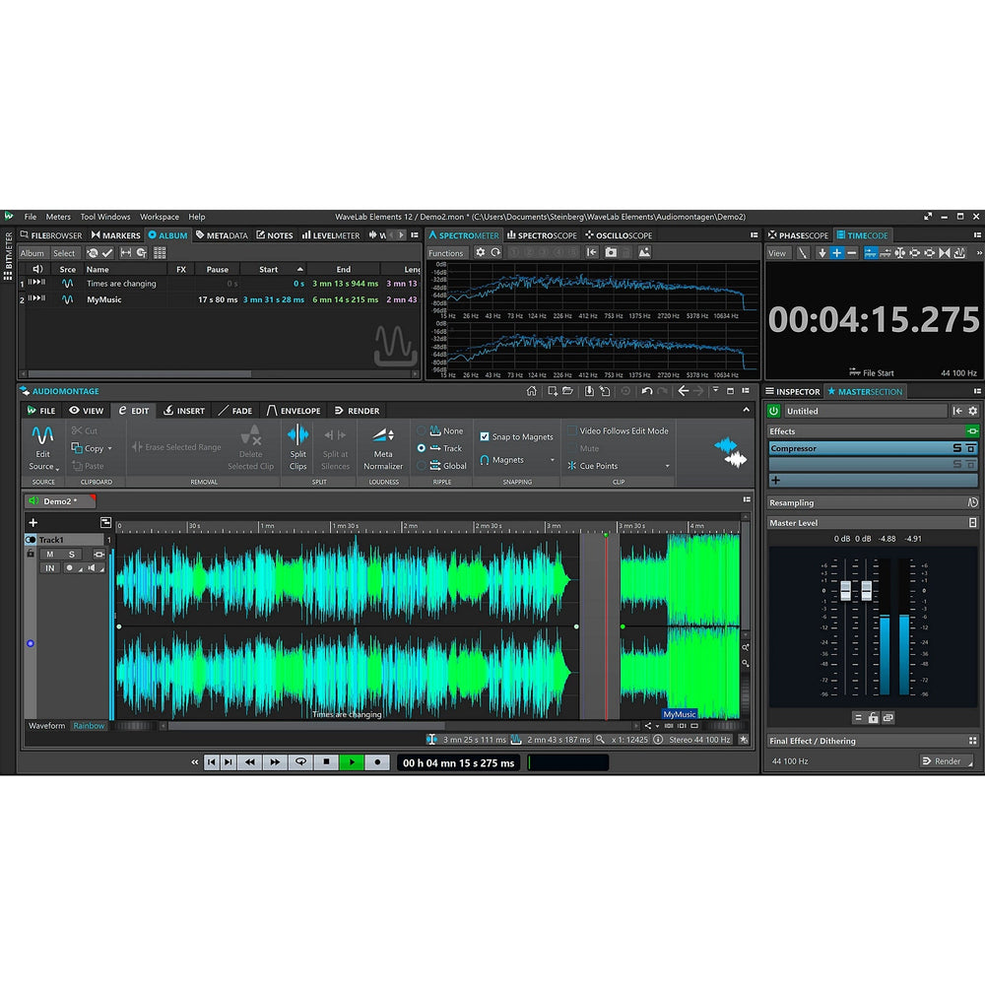Click the Edit Source icon

[42, 435]
